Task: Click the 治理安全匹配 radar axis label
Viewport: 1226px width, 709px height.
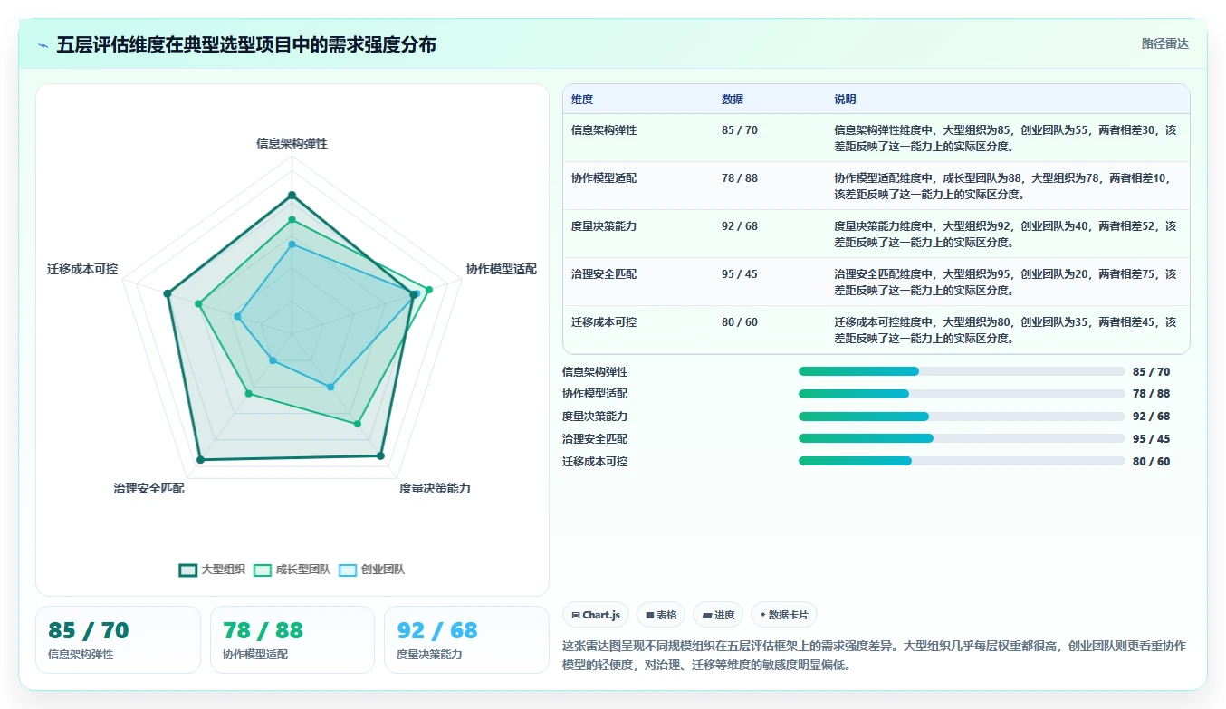Action: (x=149, y=488)
